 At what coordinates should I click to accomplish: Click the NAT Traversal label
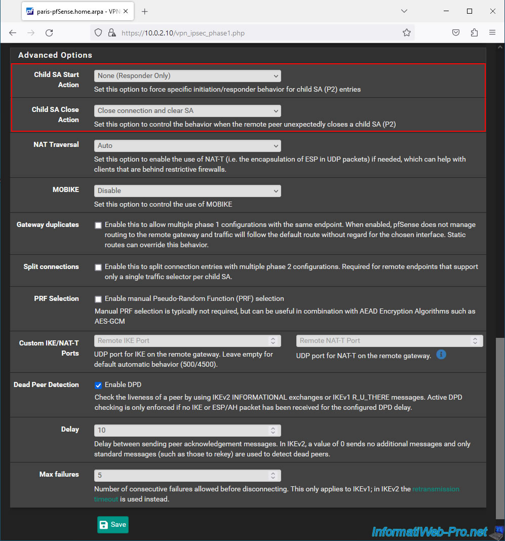(x=56, y=144)
